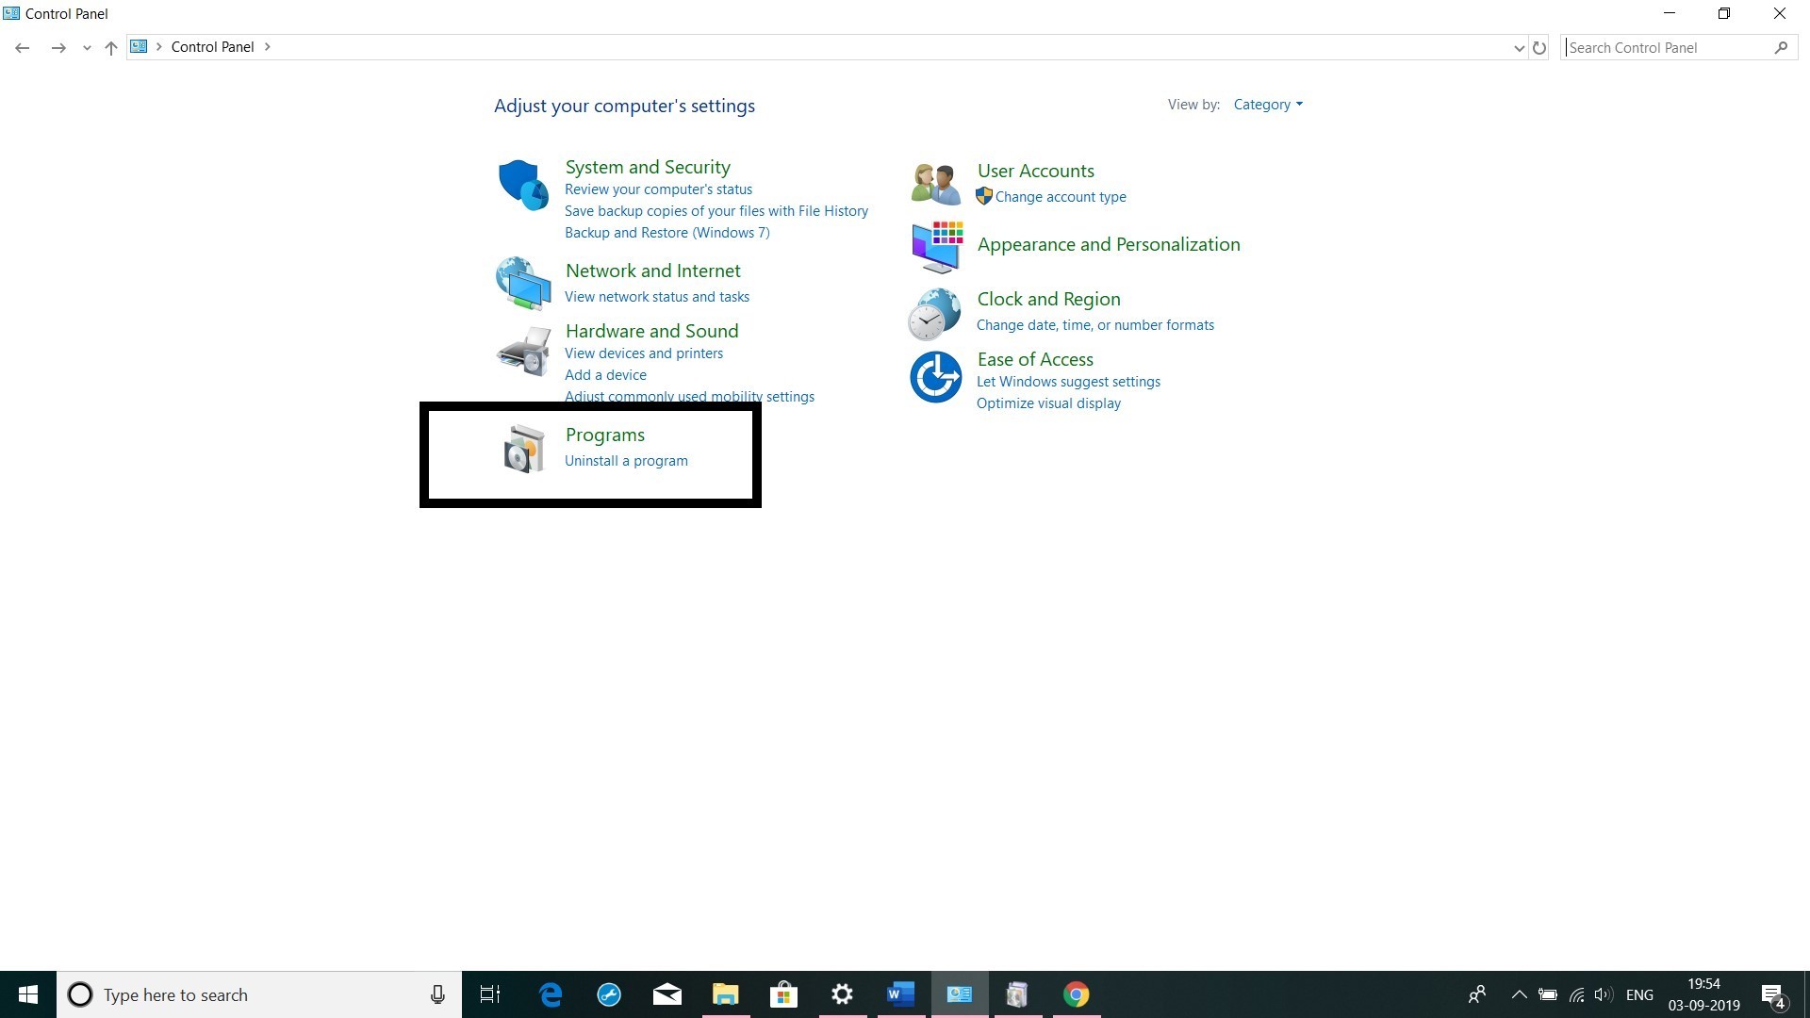Click the Programs icon

tap(523, 448)
